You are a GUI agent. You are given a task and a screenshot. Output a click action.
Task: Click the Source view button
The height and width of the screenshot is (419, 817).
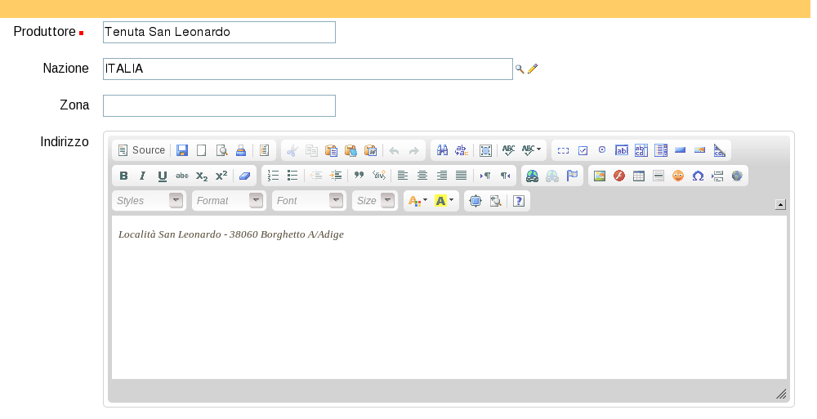[x=141, y=150]
